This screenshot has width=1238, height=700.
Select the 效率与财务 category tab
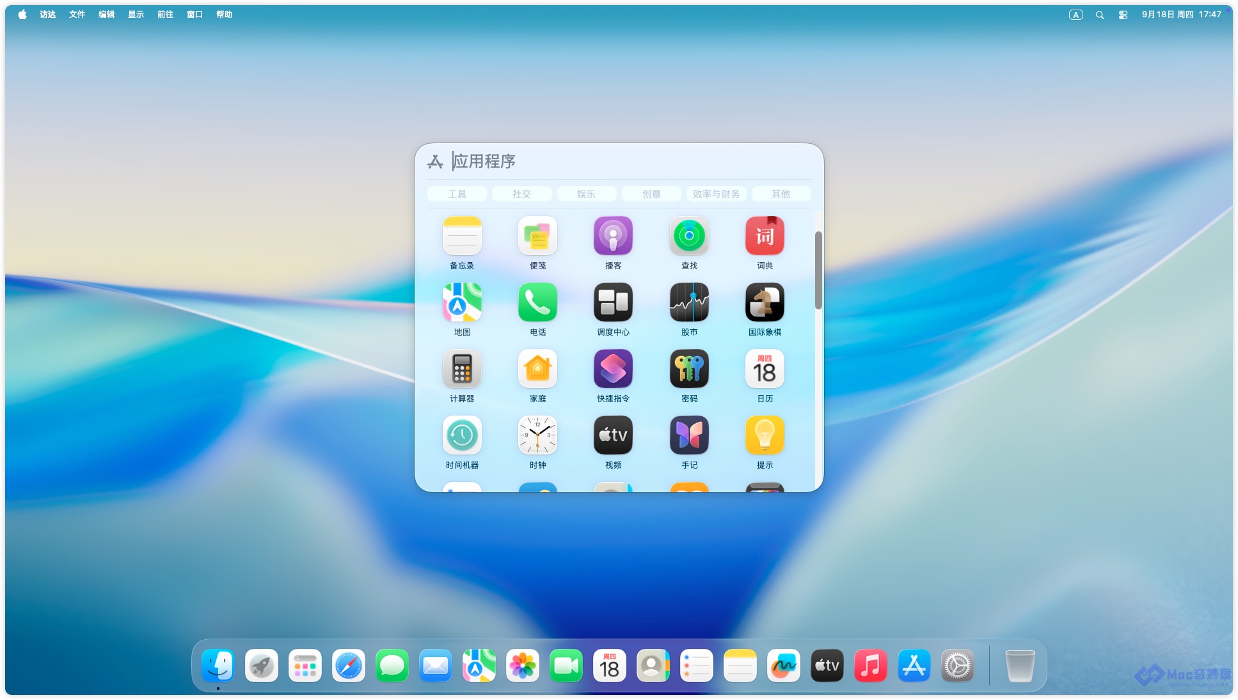click(x=716, y=194)
